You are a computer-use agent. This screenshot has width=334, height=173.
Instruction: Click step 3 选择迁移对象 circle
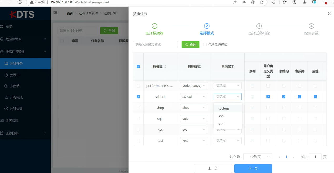[x=259, y=26]
